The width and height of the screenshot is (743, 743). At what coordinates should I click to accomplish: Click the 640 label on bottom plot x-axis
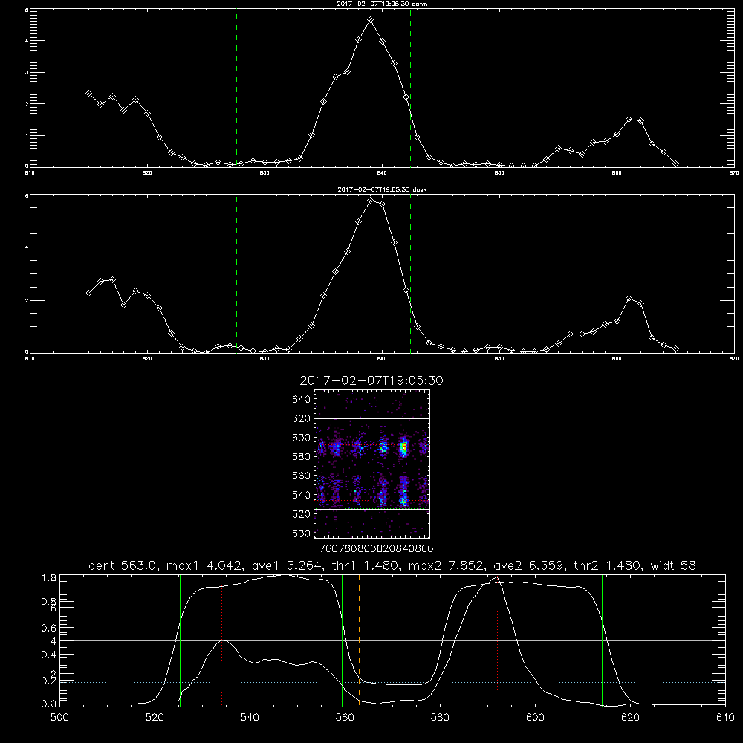(725, 718)
